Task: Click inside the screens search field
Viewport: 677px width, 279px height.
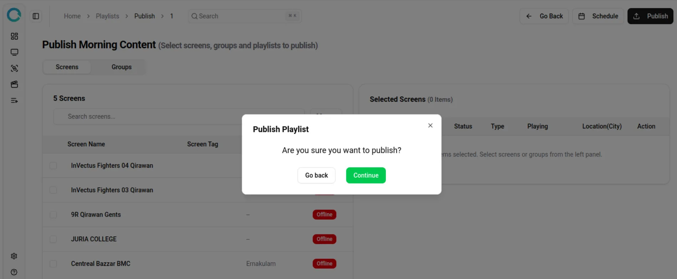Action: click(x=143, y=116)
